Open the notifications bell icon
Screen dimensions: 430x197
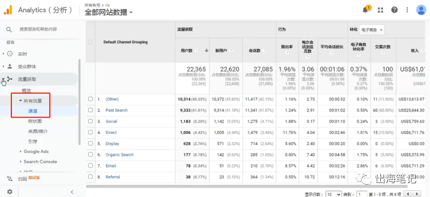[x=365, y=10]
